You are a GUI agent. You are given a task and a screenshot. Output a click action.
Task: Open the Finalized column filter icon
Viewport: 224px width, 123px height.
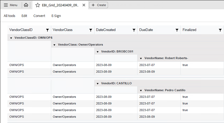pyautogui.click(x=220, y=30)
